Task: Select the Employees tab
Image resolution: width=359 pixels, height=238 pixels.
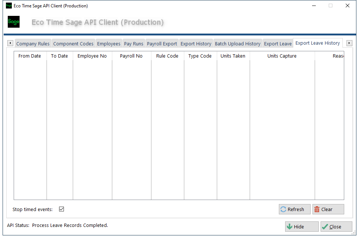Action: [x=109, y=44]
